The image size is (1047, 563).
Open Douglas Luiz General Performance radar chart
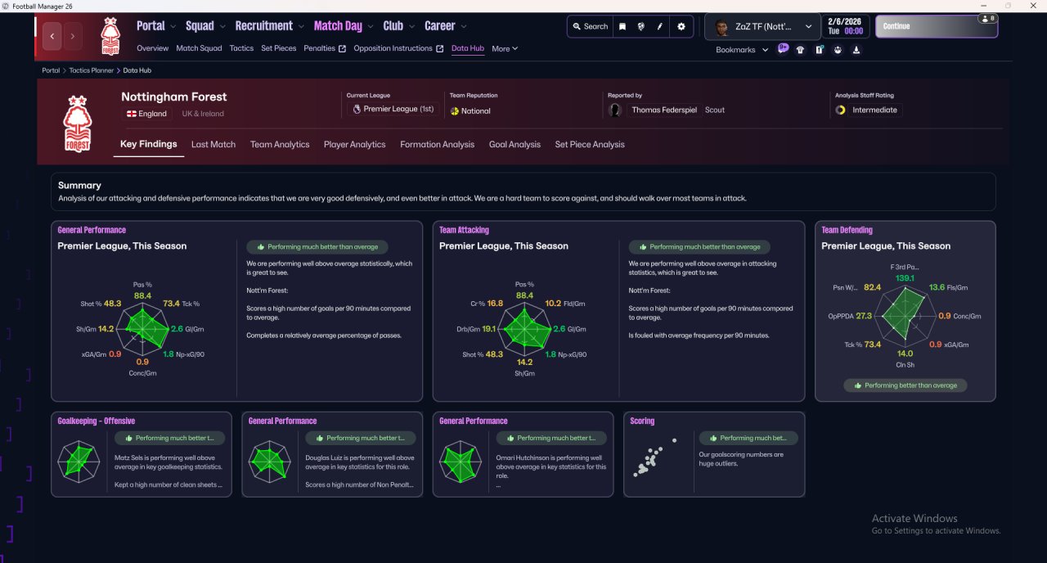[269, 461]
